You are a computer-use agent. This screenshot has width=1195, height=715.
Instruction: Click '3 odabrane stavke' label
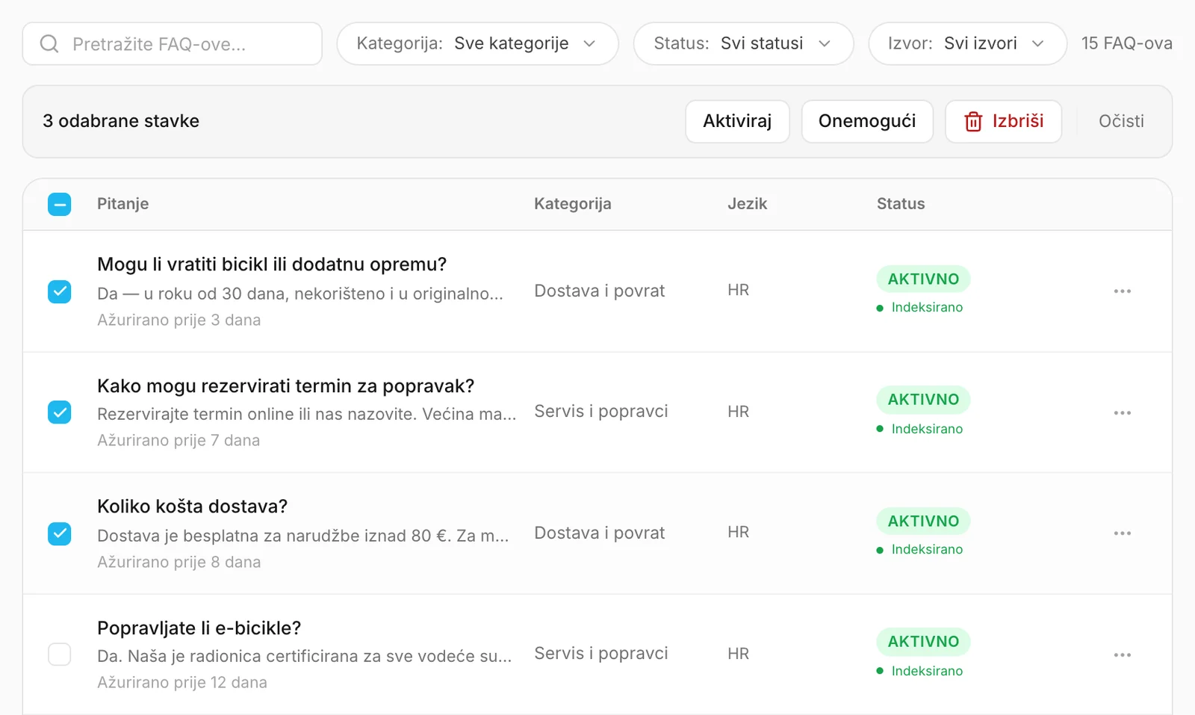pyautogui.click(x=121, y=121)
